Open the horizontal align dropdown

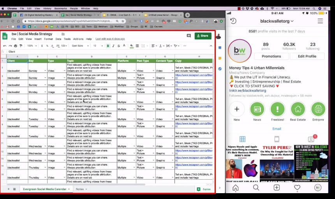154,46
